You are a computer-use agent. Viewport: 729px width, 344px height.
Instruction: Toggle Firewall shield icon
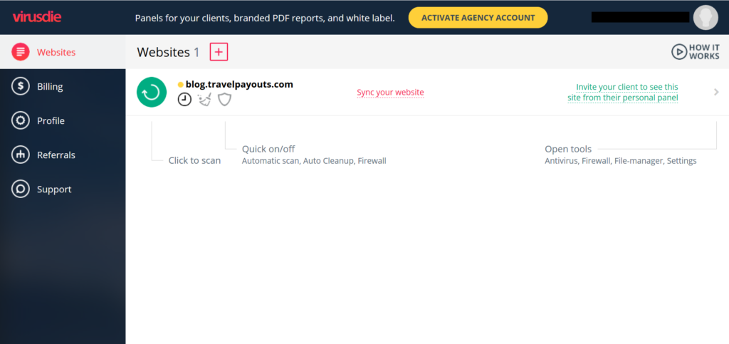224,100
